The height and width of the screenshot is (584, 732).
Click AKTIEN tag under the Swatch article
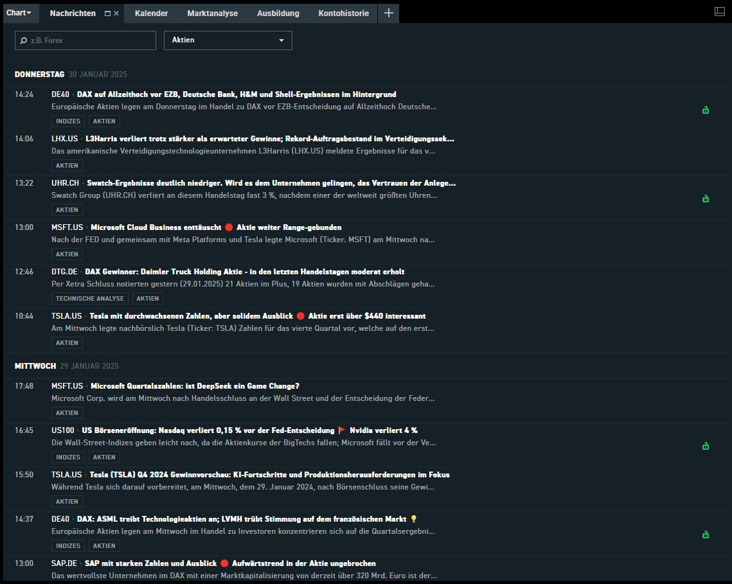pyautogui.click(x=67, y=210)
